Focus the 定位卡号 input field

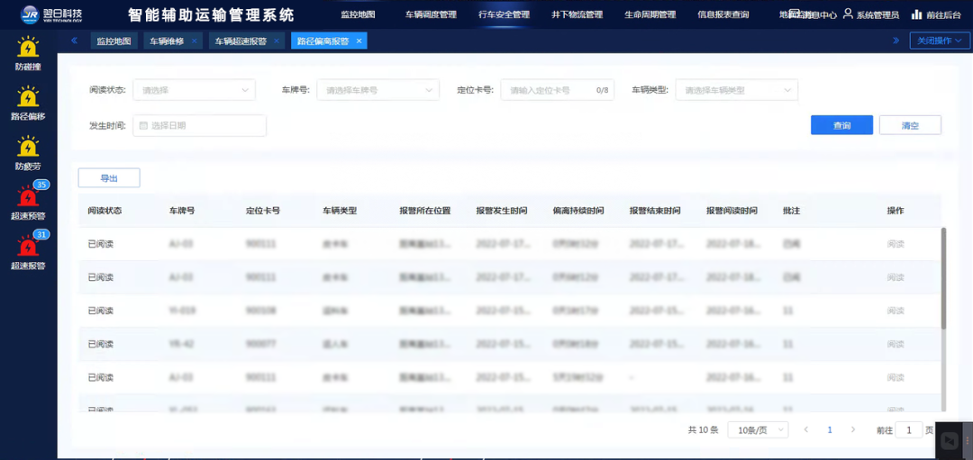(558, 90)
